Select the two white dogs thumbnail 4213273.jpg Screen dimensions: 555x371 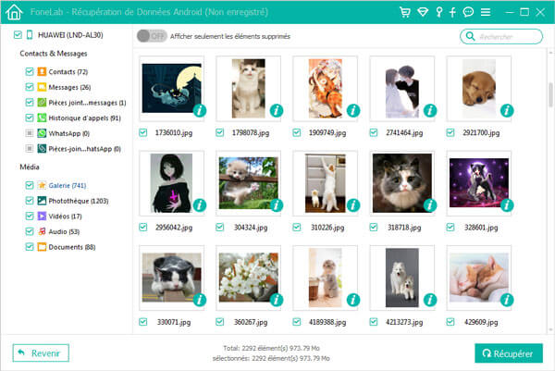pos(402,278)
